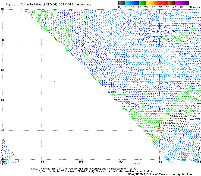Select the green 15-20 knots legend swatch
The width and height of the screenshot is (201, 176).
(x=143, y=3)
